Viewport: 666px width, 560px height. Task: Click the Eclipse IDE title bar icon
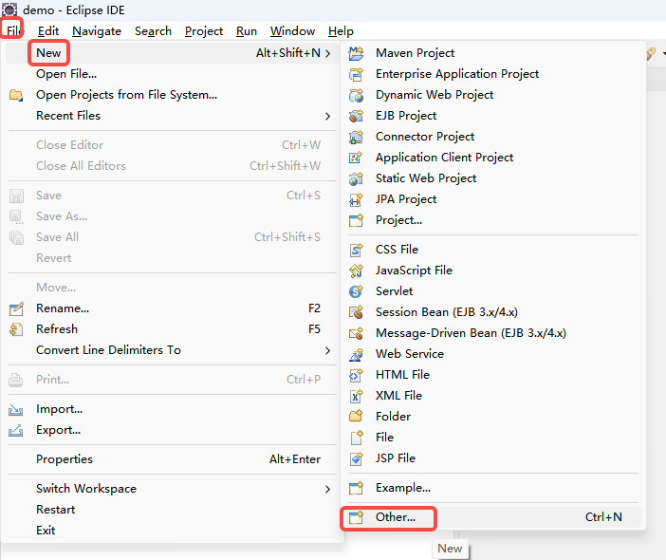pyautogui.click(x=9, y=9)
